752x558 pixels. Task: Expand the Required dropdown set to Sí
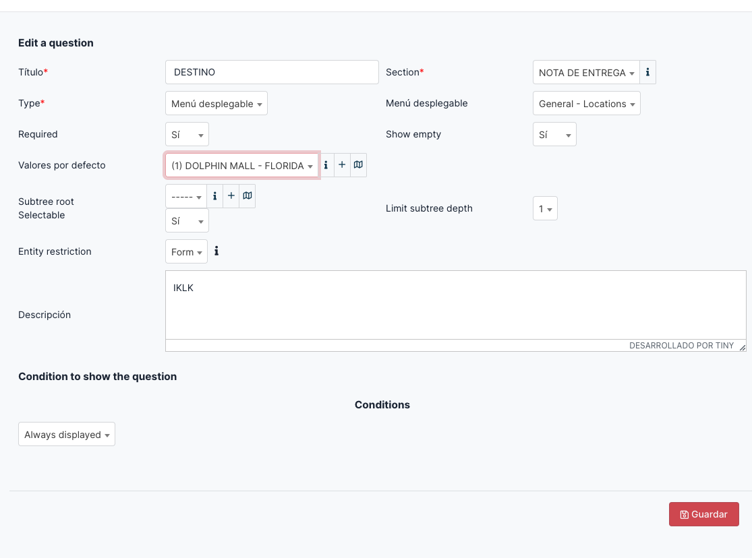tap(187, 134)
